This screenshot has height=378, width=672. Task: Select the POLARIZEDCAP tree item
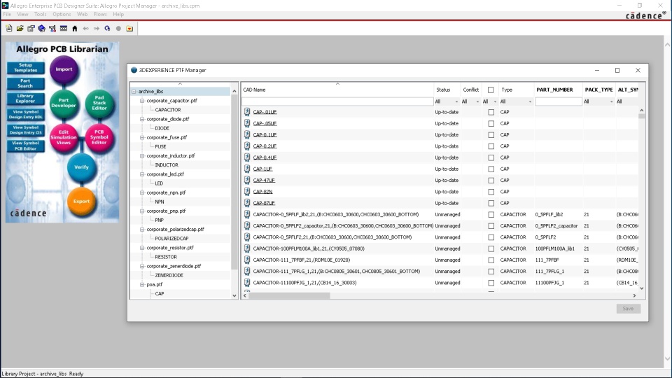coord(171,238)
